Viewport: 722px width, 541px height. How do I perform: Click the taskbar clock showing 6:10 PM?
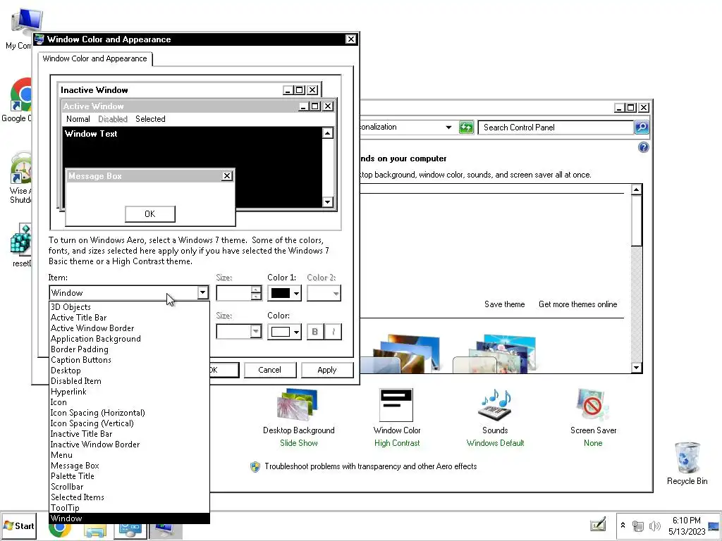pos(687,526)
